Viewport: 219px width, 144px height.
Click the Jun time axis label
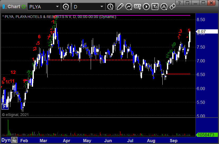(x=108, y=141)
